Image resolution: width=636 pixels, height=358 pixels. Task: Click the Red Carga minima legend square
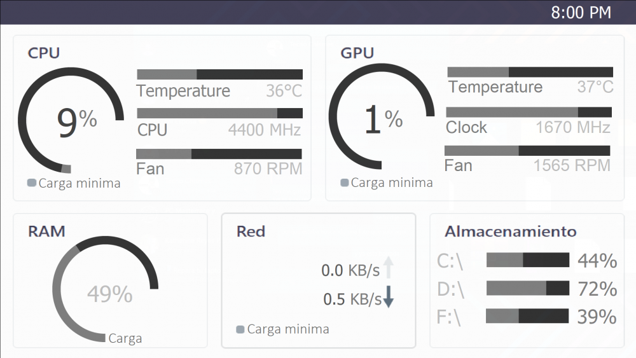(x=240, y=329)
